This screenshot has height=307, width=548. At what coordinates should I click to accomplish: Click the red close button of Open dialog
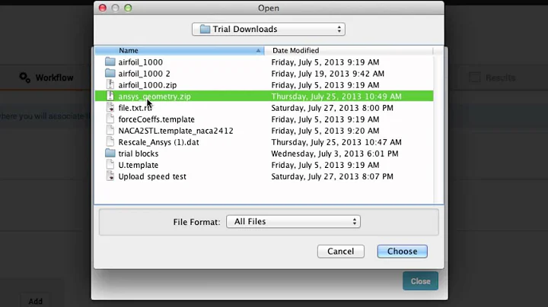pos(103,8)
